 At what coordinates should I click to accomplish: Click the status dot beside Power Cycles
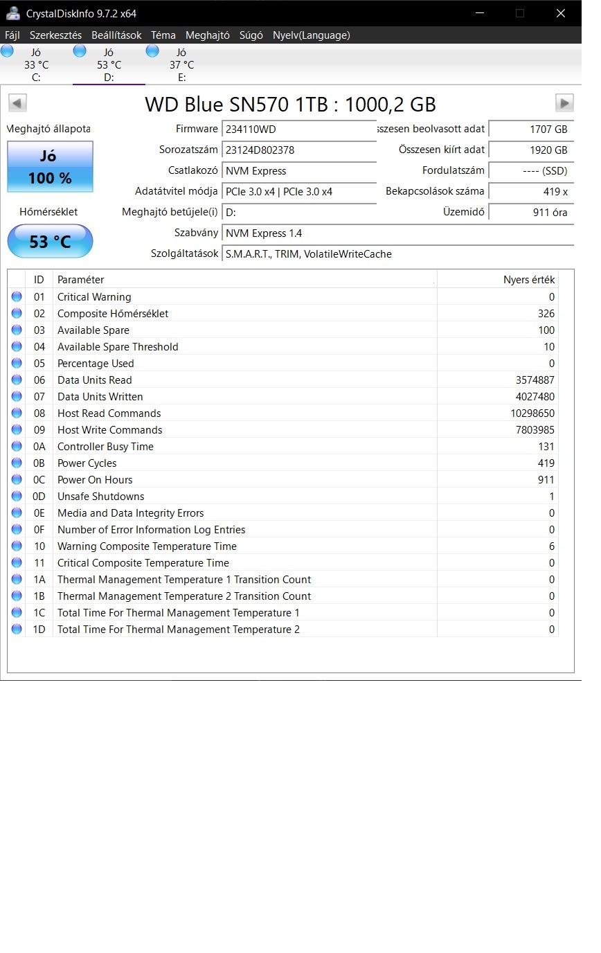pyautogui.click(x=17, y=463)
